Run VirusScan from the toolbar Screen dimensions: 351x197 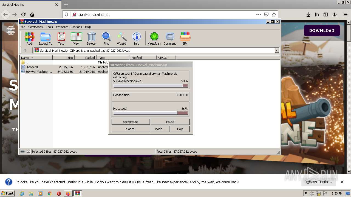click(154, 38)
